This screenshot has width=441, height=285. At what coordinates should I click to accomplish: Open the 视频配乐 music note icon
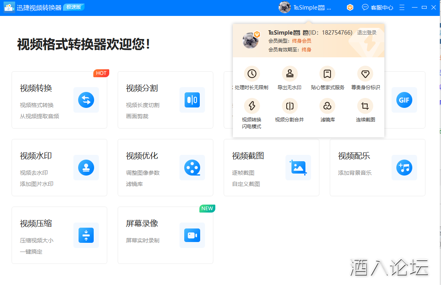(x=404, y=168)
